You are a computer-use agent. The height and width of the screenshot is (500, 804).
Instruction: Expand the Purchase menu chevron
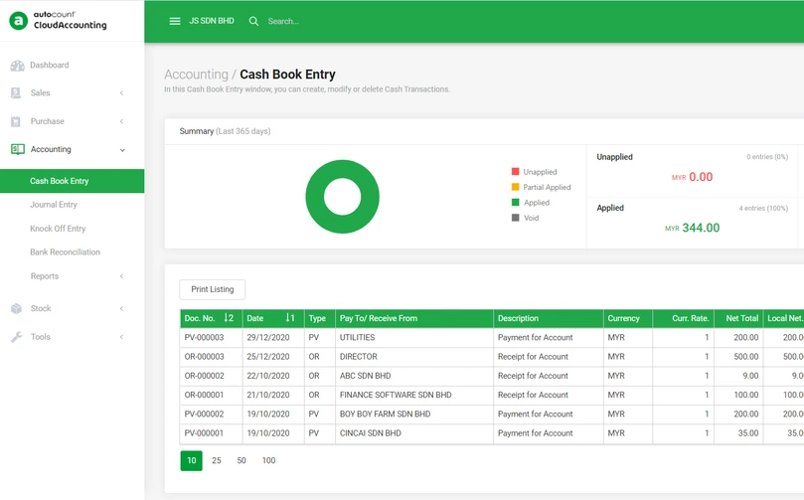122,121
